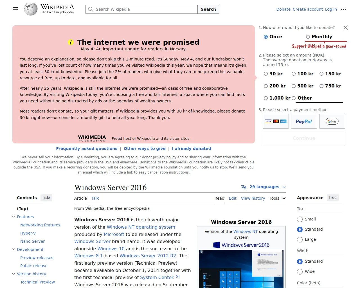360x288 pixels.
Task: Go to Technical Preview section
Action: pyautogui.click(x=37, y=282)
